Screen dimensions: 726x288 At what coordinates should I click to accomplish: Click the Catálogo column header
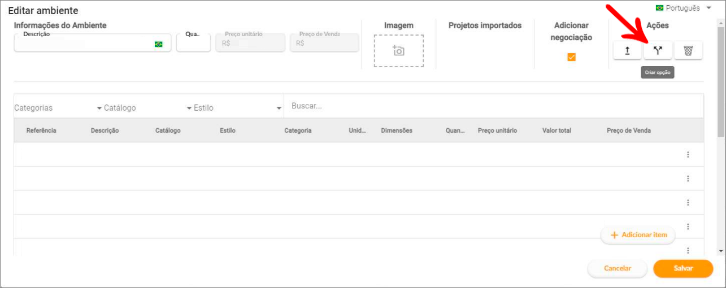[168, 130]
